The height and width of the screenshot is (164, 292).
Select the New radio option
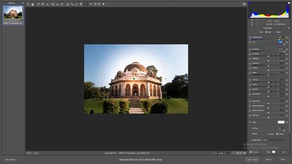coord(258,32)
